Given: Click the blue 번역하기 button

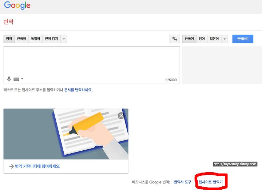Looking at the screenshot, I should point(243,39).
